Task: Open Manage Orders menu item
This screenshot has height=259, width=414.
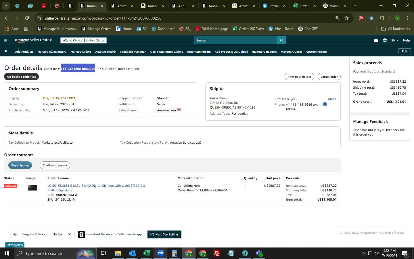Action: 81,52
